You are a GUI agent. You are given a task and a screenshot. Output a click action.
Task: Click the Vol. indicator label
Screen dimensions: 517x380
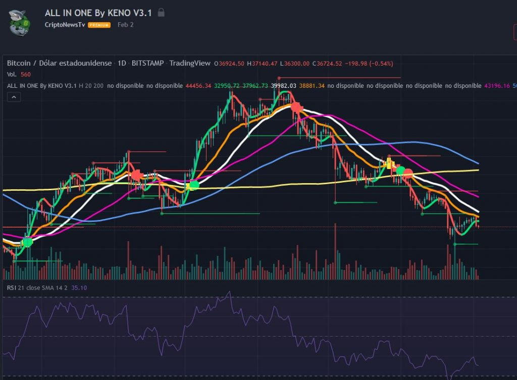12,75
